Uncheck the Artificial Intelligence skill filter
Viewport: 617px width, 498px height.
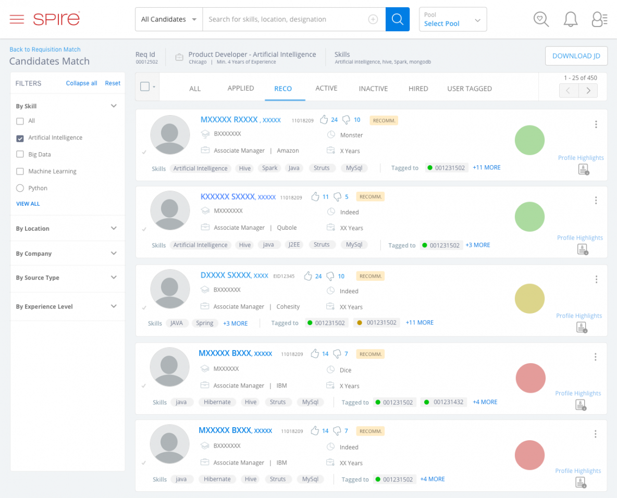pyautogui.click(x=19, y=138)
